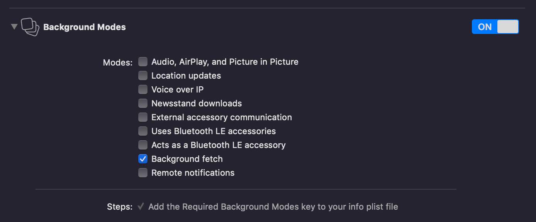Select the Background Modes header text
536x222 pixels.
(x=85, y=27)
